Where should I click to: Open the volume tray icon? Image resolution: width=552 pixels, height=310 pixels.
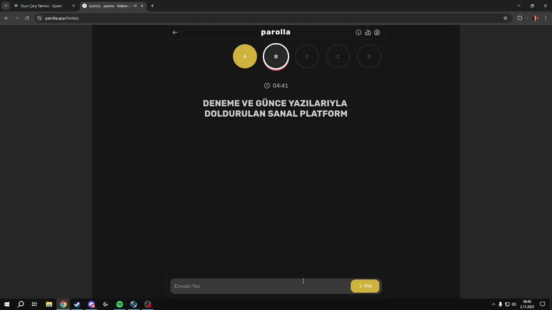(514, 304)
